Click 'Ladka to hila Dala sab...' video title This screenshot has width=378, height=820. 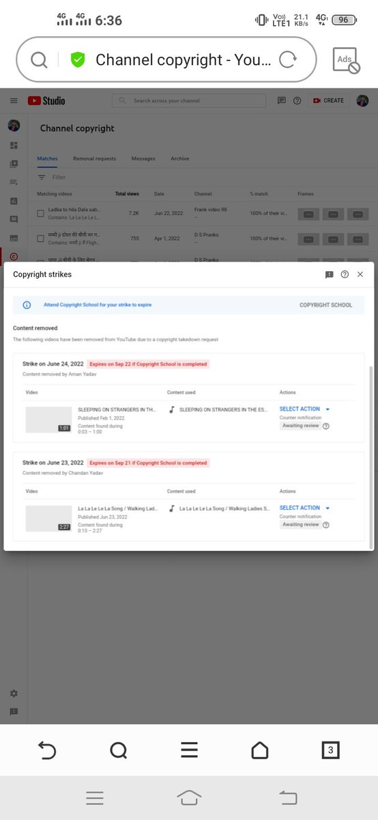click(74, 210)
